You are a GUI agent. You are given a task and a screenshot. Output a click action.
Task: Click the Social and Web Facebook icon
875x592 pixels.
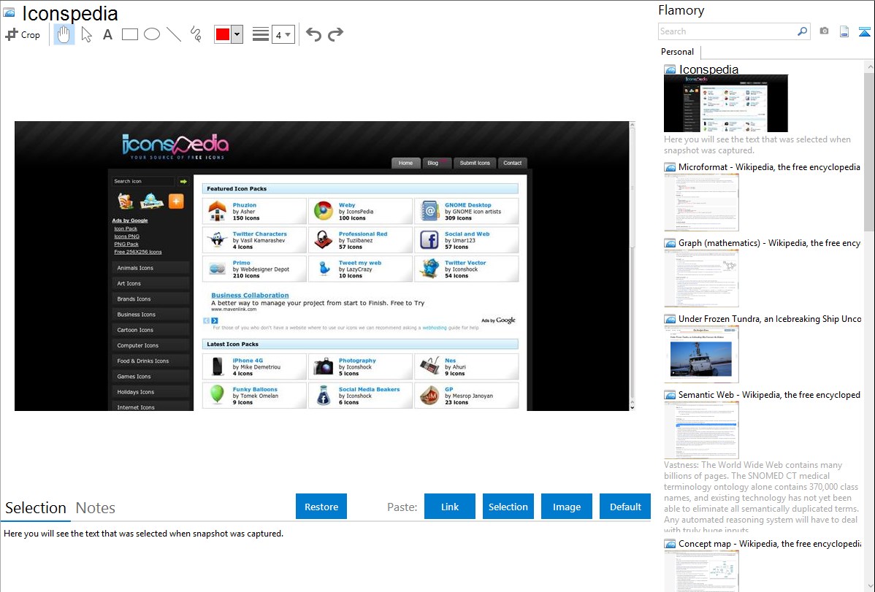click(429, 240)
